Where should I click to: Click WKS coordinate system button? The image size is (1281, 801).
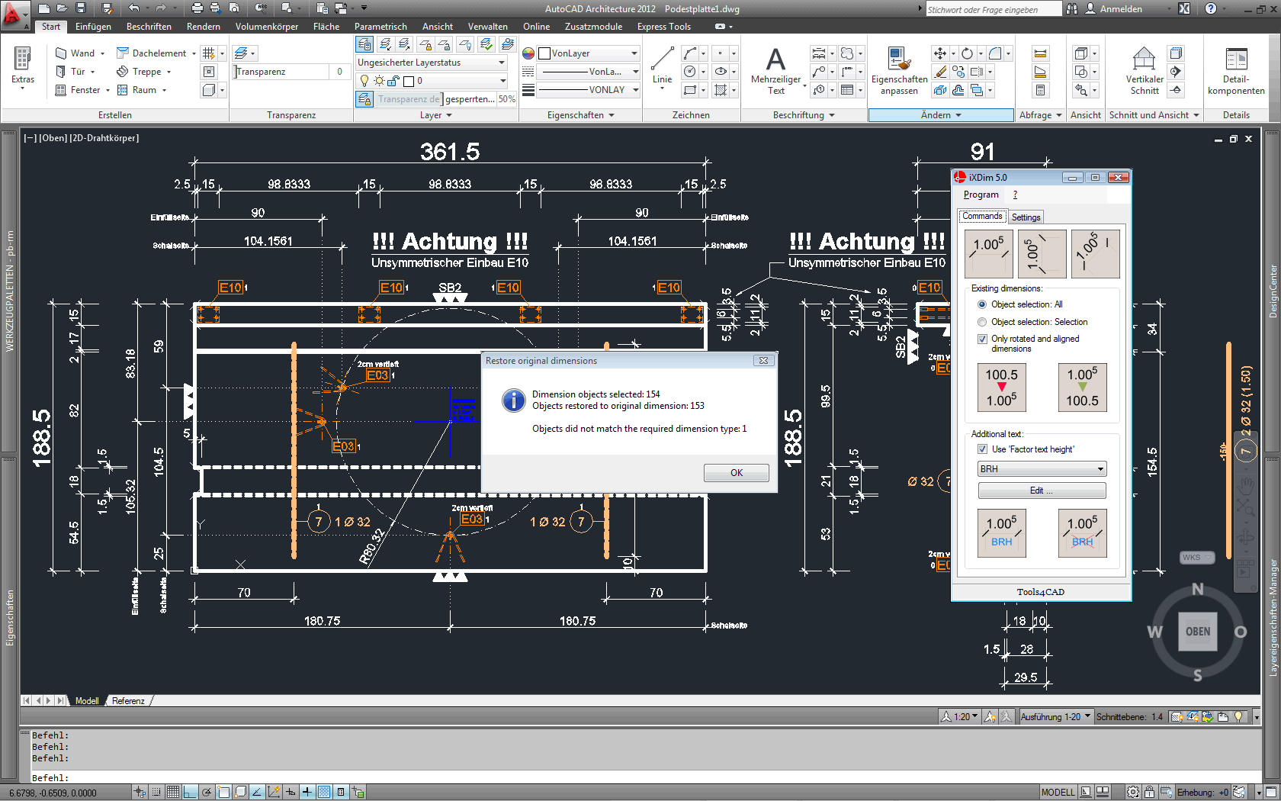(x=1196, y=558)
